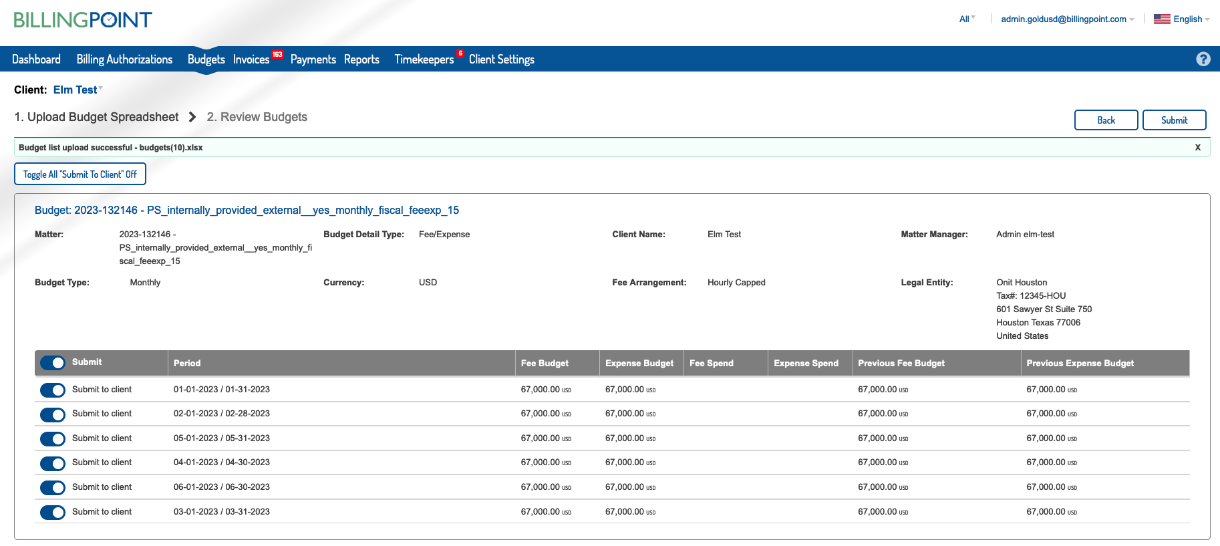Expand the admin.goldusd@billingpoint.com account menu

coord(1067,19)
